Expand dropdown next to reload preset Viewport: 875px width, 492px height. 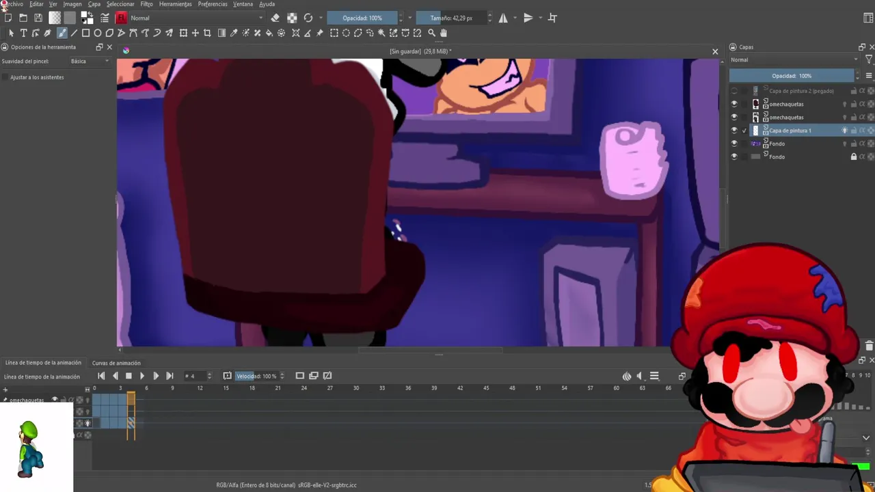(x=320, y=18)
